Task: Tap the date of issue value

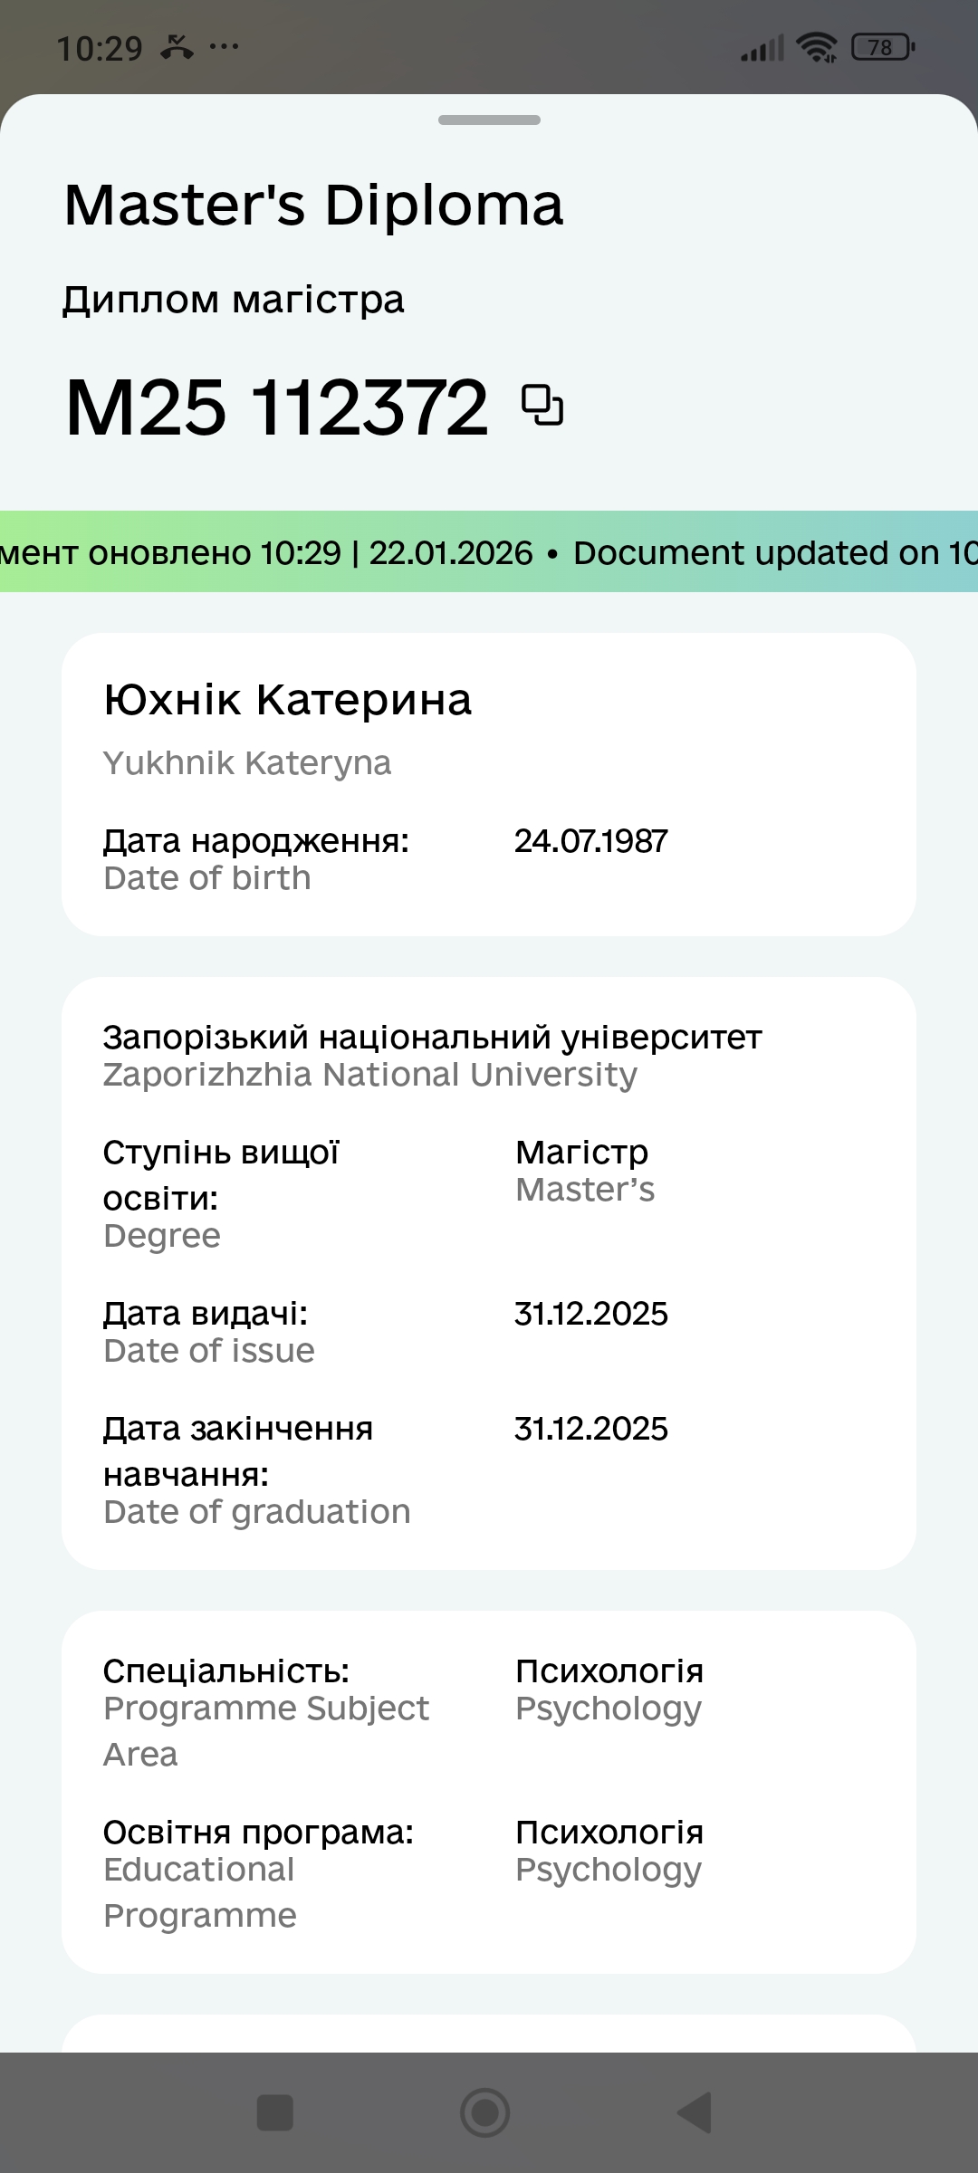Action: (x=590, y=1314)
